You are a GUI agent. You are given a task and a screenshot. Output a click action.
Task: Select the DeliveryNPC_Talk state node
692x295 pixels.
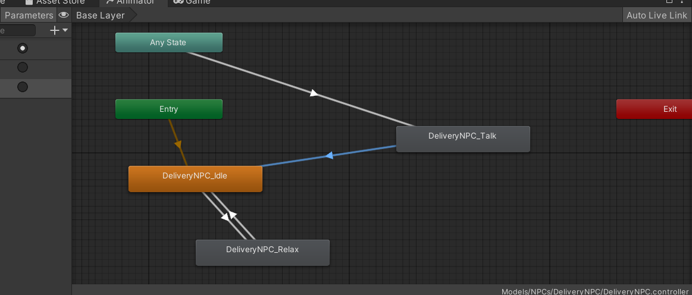pyautogui.click(x=462, y=139)
